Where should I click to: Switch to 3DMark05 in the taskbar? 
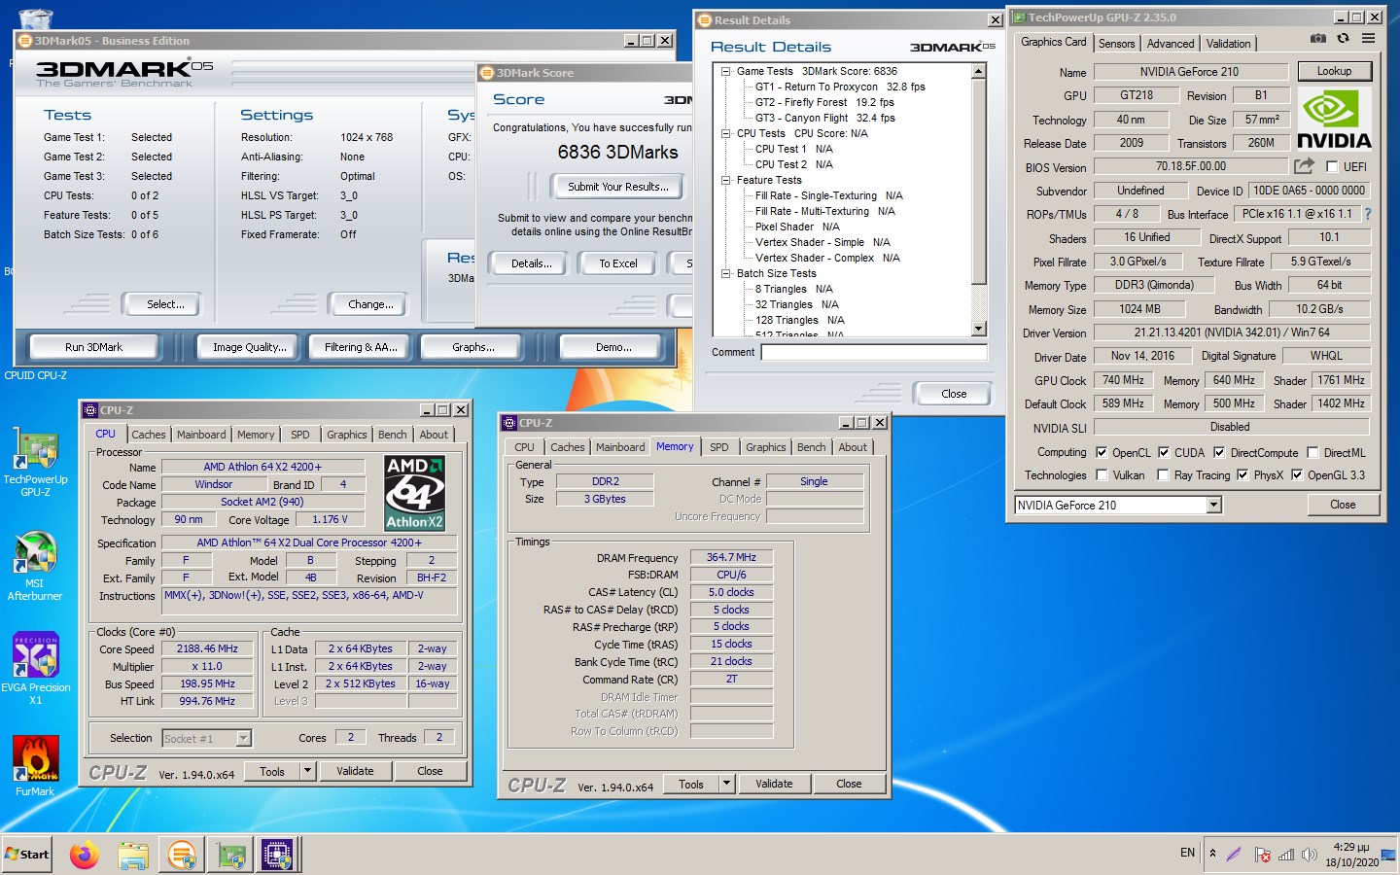(182, 855)
